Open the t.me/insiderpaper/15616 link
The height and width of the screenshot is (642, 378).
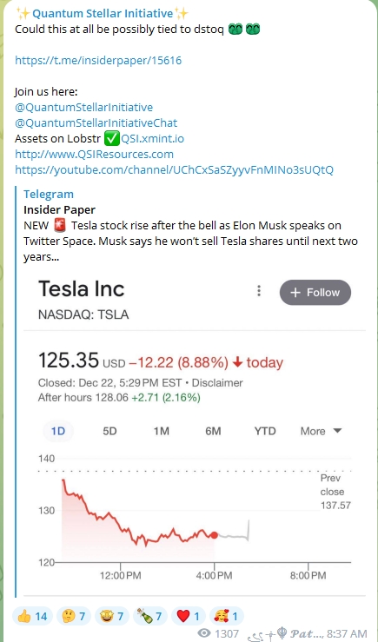point(98,61)
